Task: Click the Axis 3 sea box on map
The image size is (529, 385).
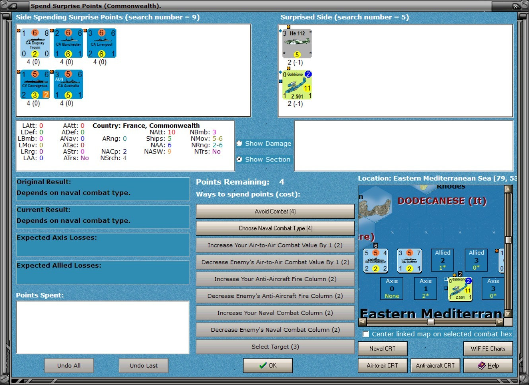Action: pos(493,288)
